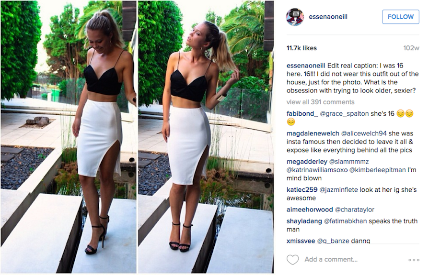The image size is (429, 275).
Task: Open magdalenewelch commenter profile
Action: click(313, 133)
